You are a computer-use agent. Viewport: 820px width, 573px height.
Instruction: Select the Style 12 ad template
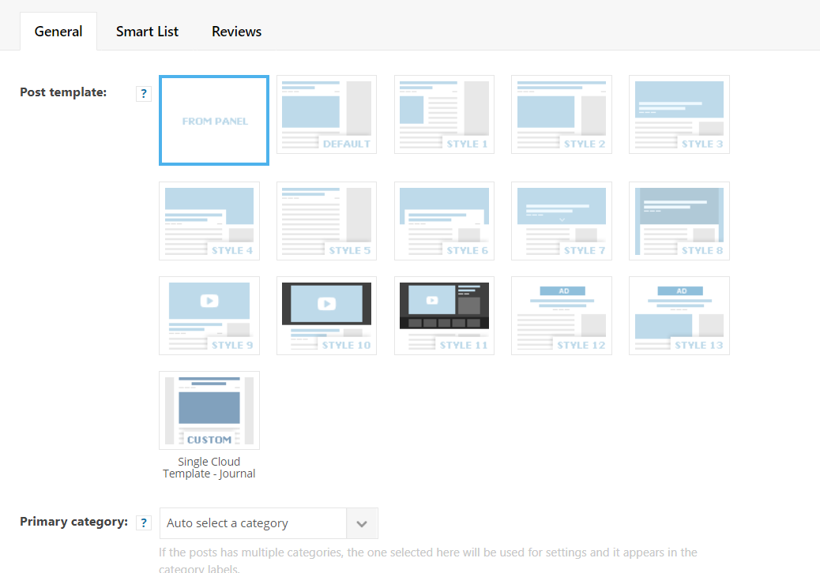tap(561, 316)
